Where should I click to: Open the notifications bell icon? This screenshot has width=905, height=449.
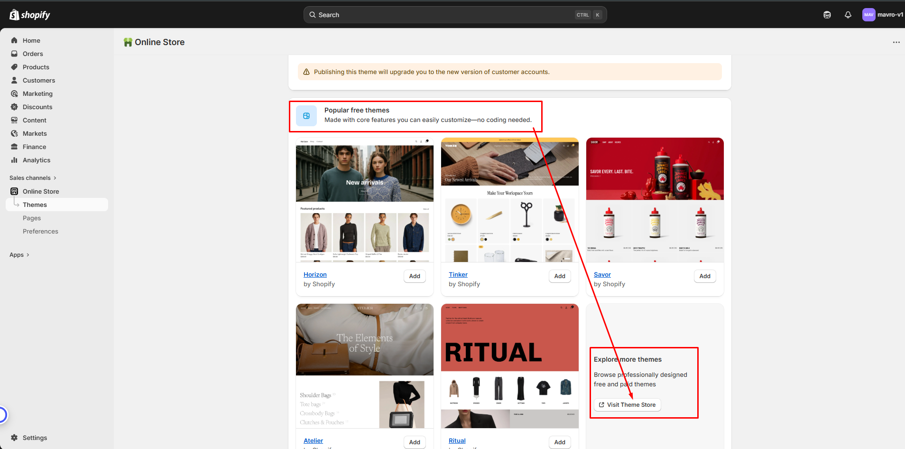pyautogui.click(x=848, y=15)
